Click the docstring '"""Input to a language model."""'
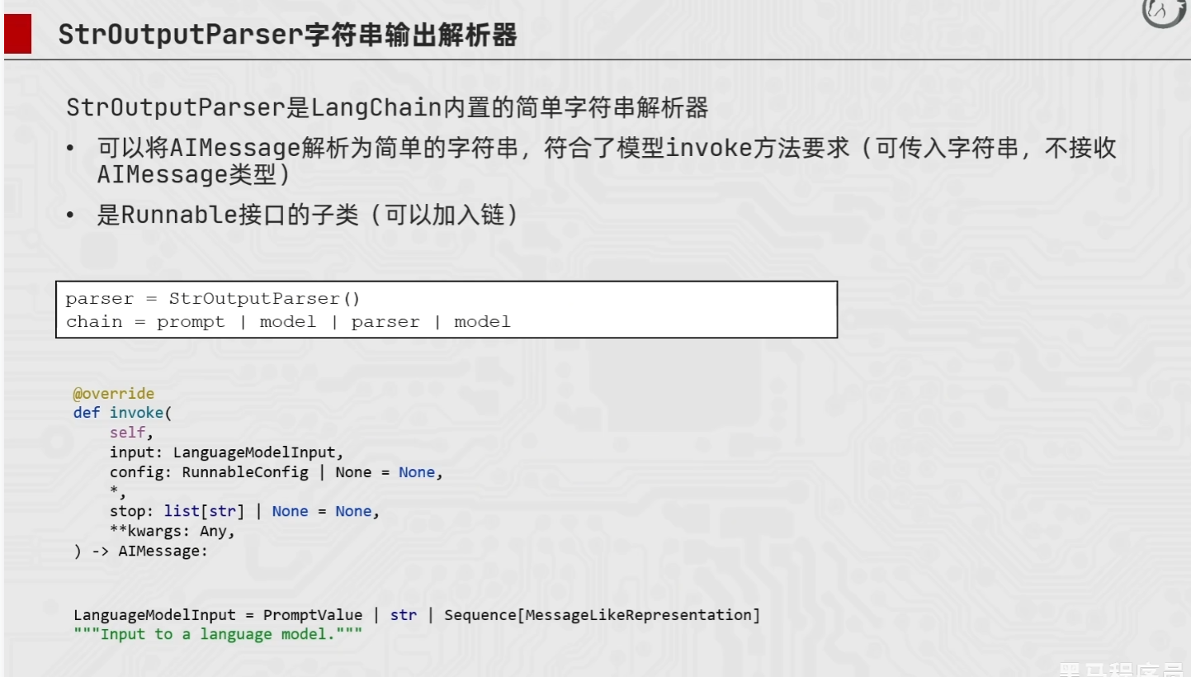The width and height of the screenshot is (1191, 677). tap(218, 635)
